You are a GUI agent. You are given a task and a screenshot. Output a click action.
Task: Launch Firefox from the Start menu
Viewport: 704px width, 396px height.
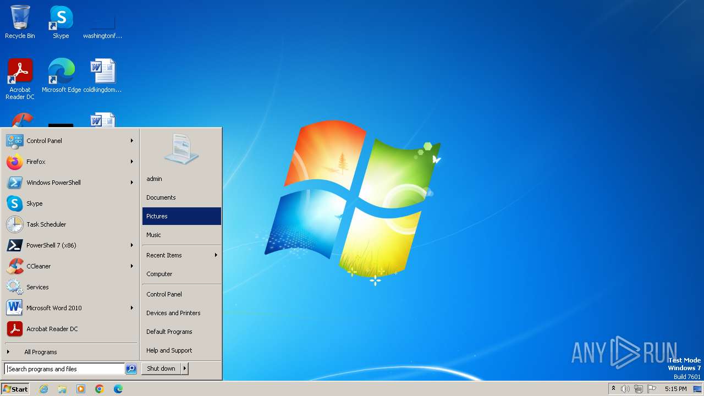[x=70, y=162]
